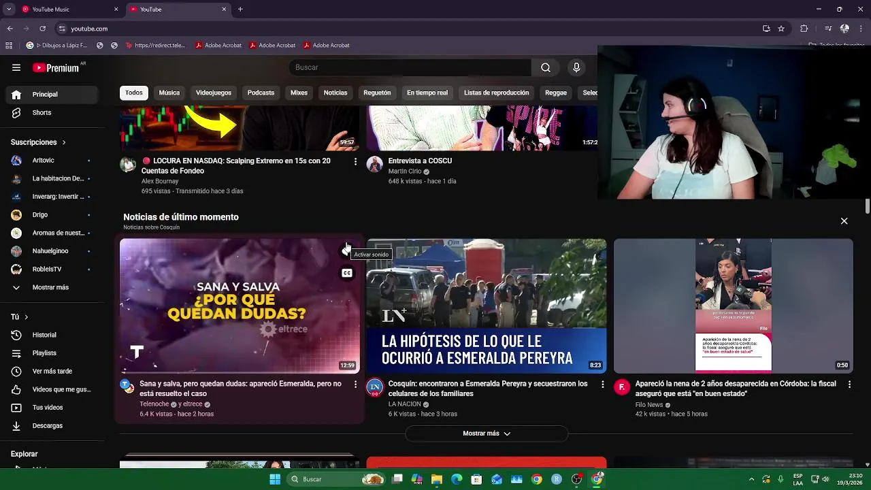Open the Artiovic subscription channel
Screen dimensions: 871x490
(x=52, y=161)
